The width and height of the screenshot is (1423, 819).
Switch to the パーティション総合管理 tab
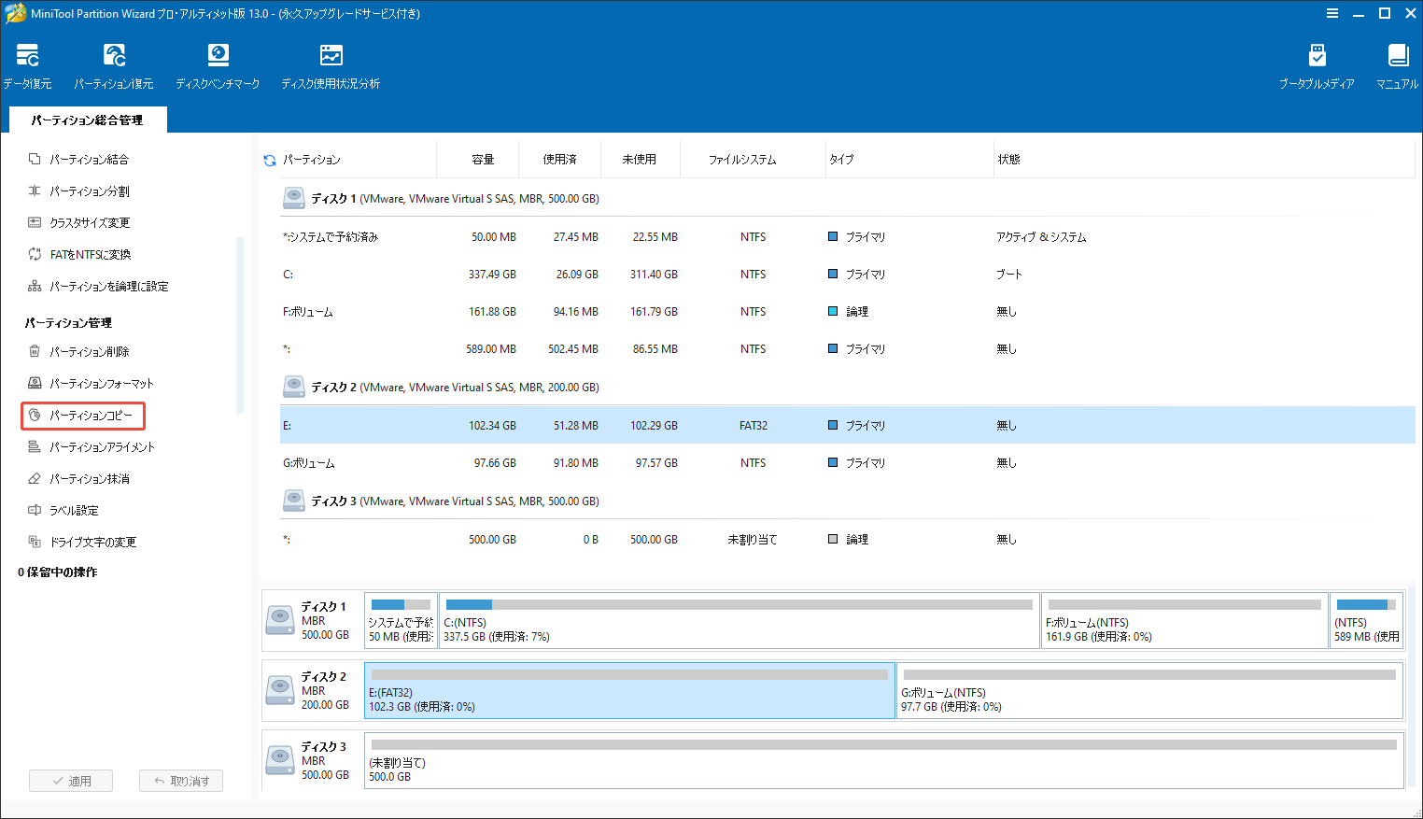coord(88,120)
